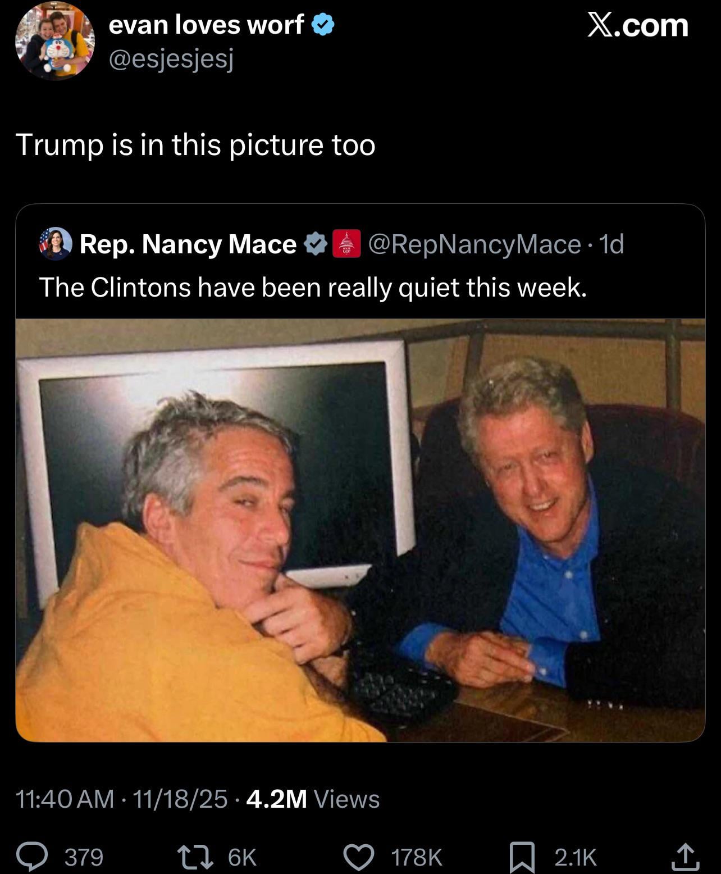The width and height of the screenshot is (721, 874).
Task: Bookmark the post with the bookmark icon
Action: [x=521, y=857]
